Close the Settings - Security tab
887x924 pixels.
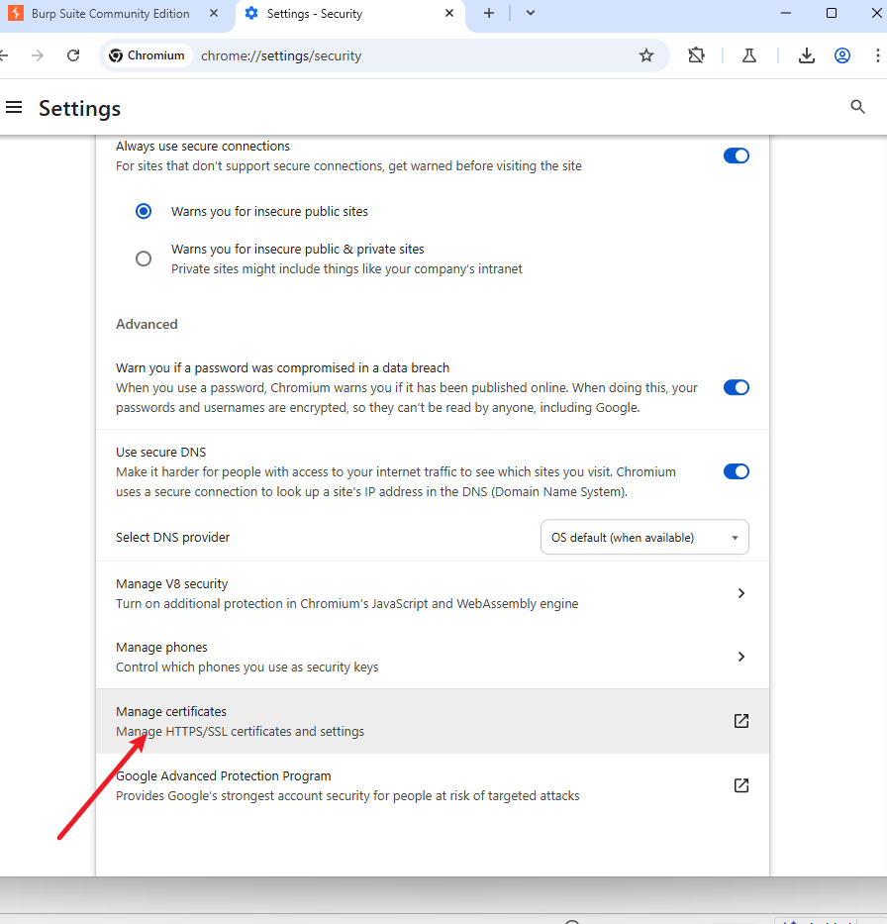point(449,13)
